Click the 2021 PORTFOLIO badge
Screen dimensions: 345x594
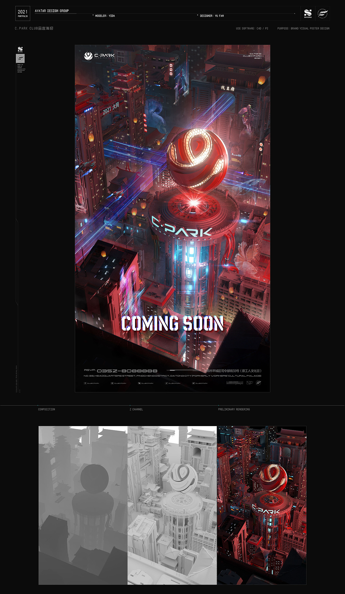(x=23, y=13)
